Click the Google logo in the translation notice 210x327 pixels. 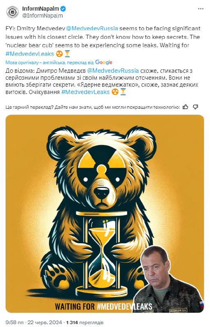click(x=104, y=62)
